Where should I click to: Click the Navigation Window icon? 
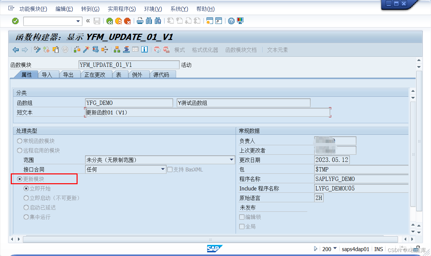[x=126, y=50]
